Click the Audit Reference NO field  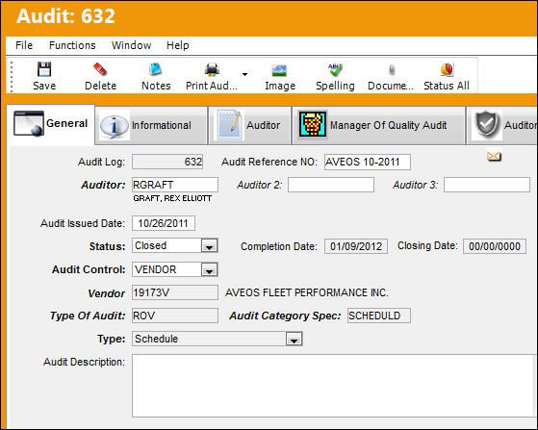coord(368,162)
